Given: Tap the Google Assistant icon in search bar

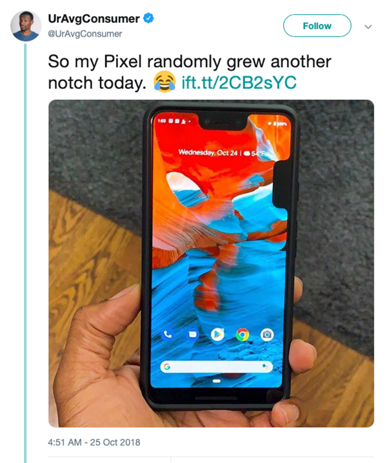Looking at the screenshot, I should (x=265, y=366).
